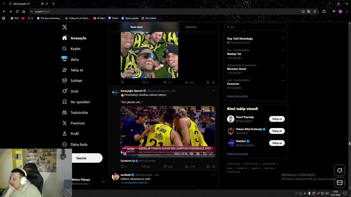Open Topluluklar communities icon

tap(64, 112)
